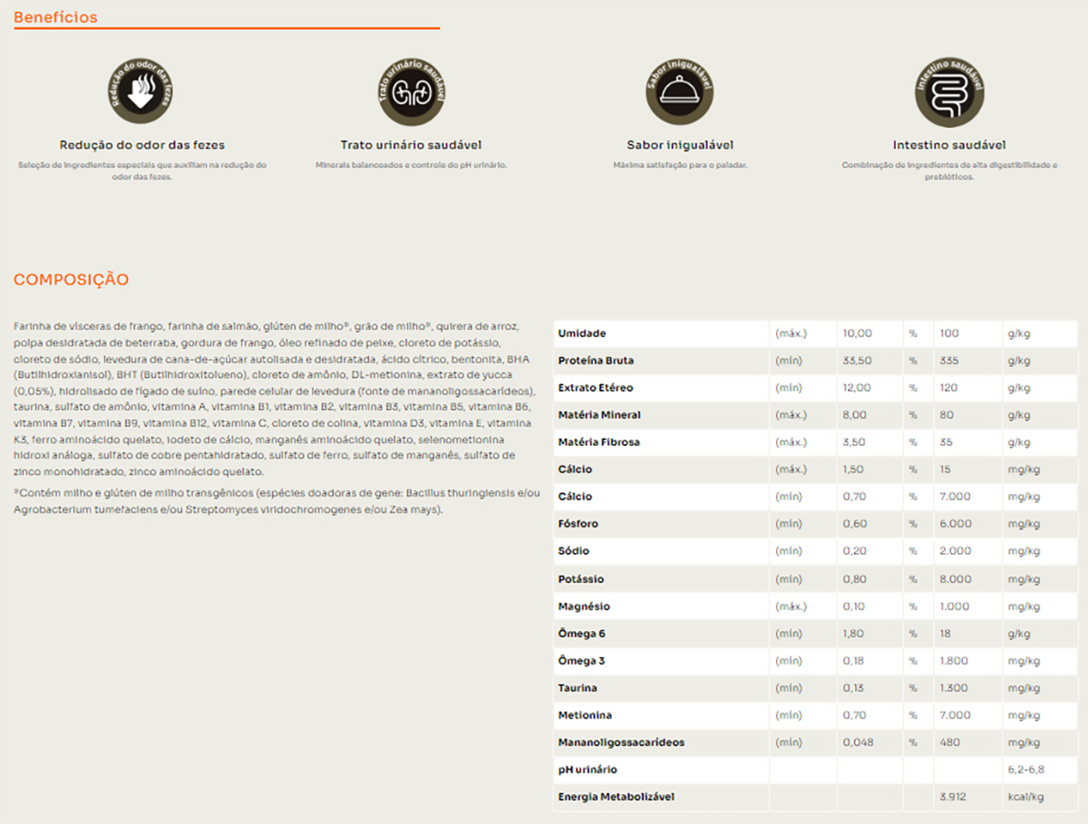Select the Umidade row label

[582, 334]
